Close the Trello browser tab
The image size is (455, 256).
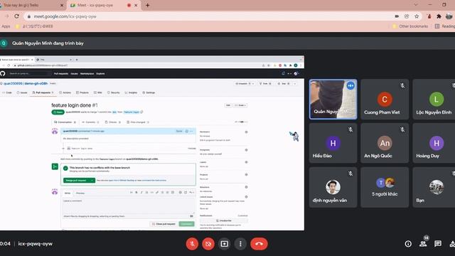(x=62, y=5)
